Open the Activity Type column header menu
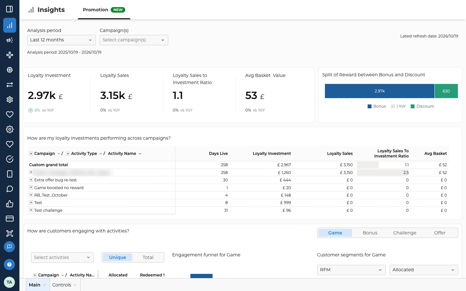This screenshot has width=466, height=291. point(101,154)
